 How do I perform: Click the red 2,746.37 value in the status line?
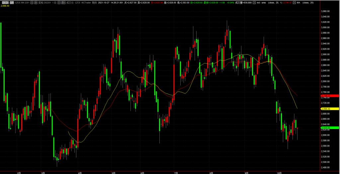[x=287, y=3]
